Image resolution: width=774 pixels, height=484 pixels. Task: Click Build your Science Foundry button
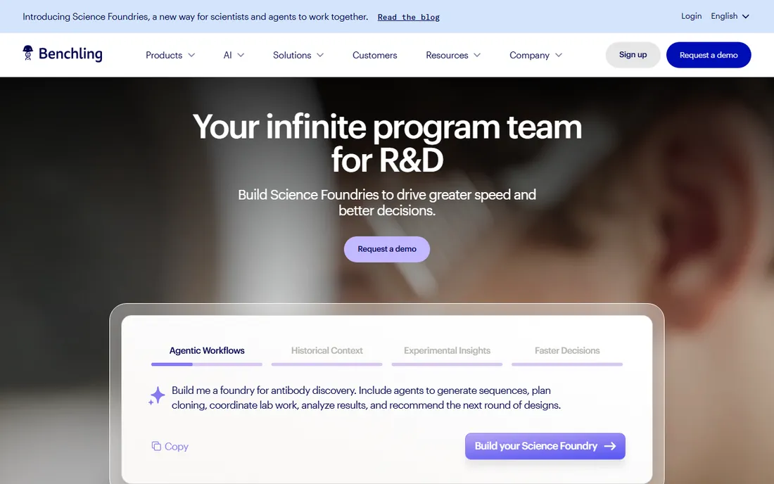pyautogui.click(x=545, y=446)
